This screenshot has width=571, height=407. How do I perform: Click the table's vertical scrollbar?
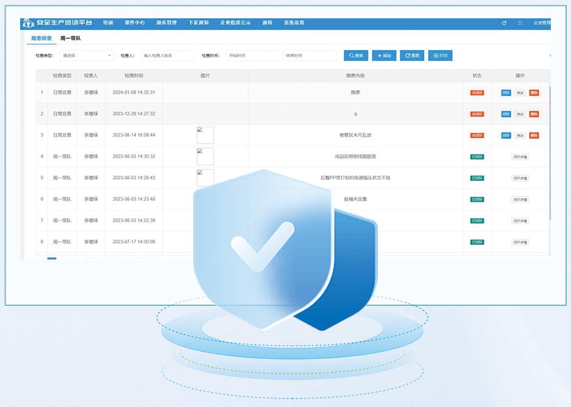[550, 152]
